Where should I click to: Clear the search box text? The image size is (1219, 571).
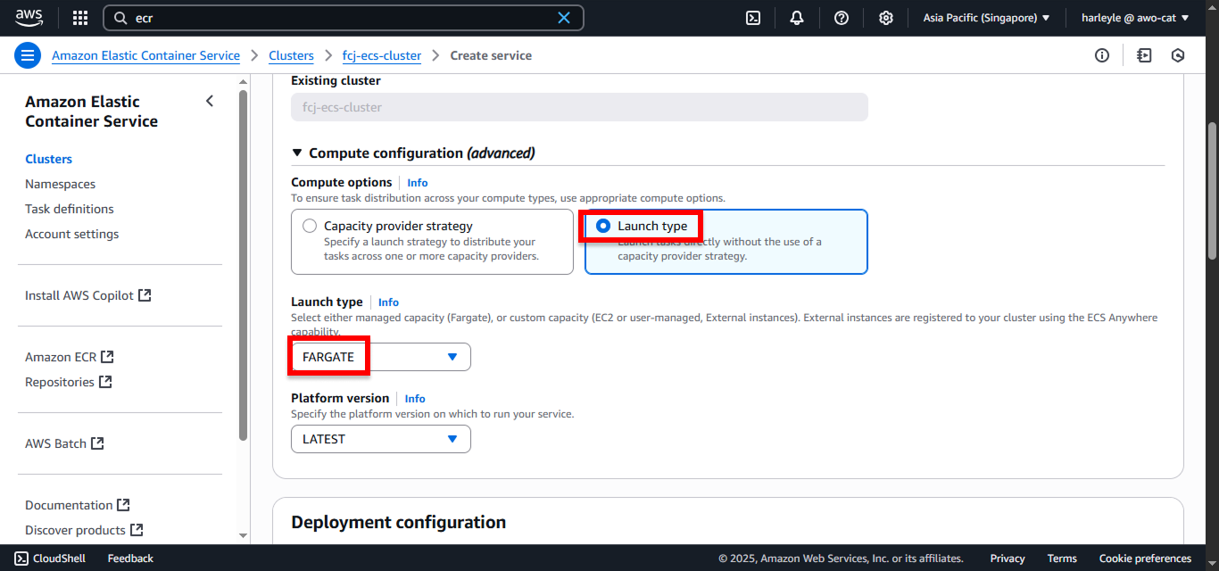pyautogui.click(x=564, y=18)
